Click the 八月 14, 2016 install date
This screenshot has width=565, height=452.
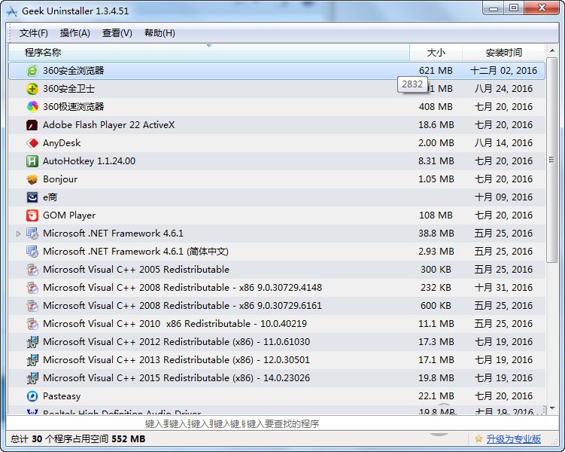tap(504, 143)
